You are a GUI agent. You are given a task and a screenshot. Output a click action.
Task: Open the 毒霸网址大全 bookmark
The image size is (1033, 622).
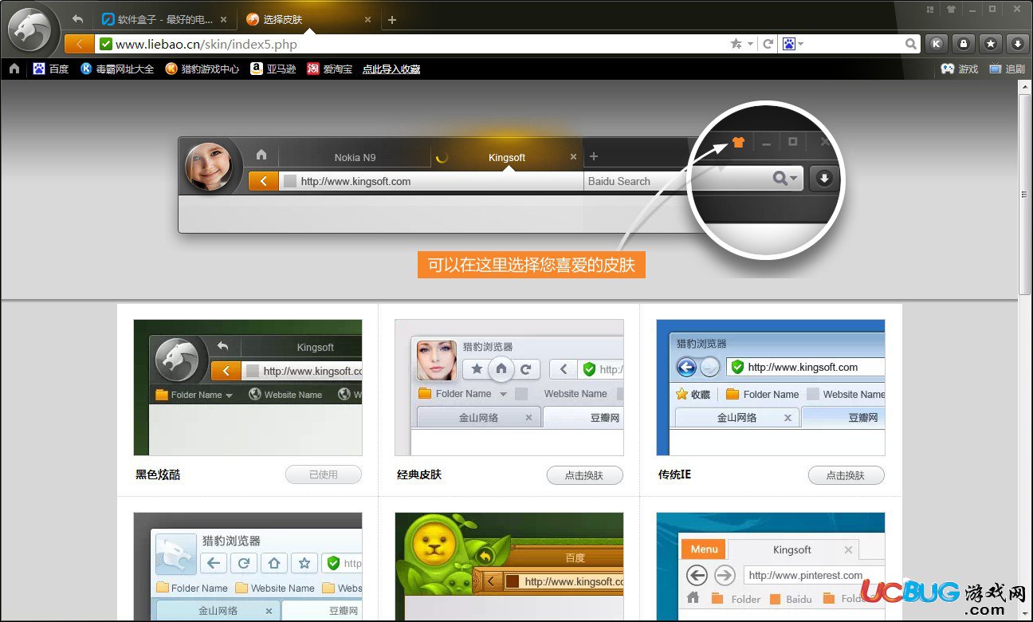pos(117,69)
